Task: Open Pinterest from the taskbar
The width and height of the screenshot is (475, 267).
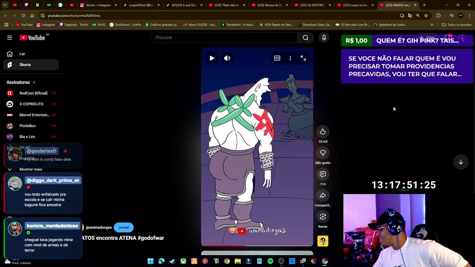Action: coord(205,261)
